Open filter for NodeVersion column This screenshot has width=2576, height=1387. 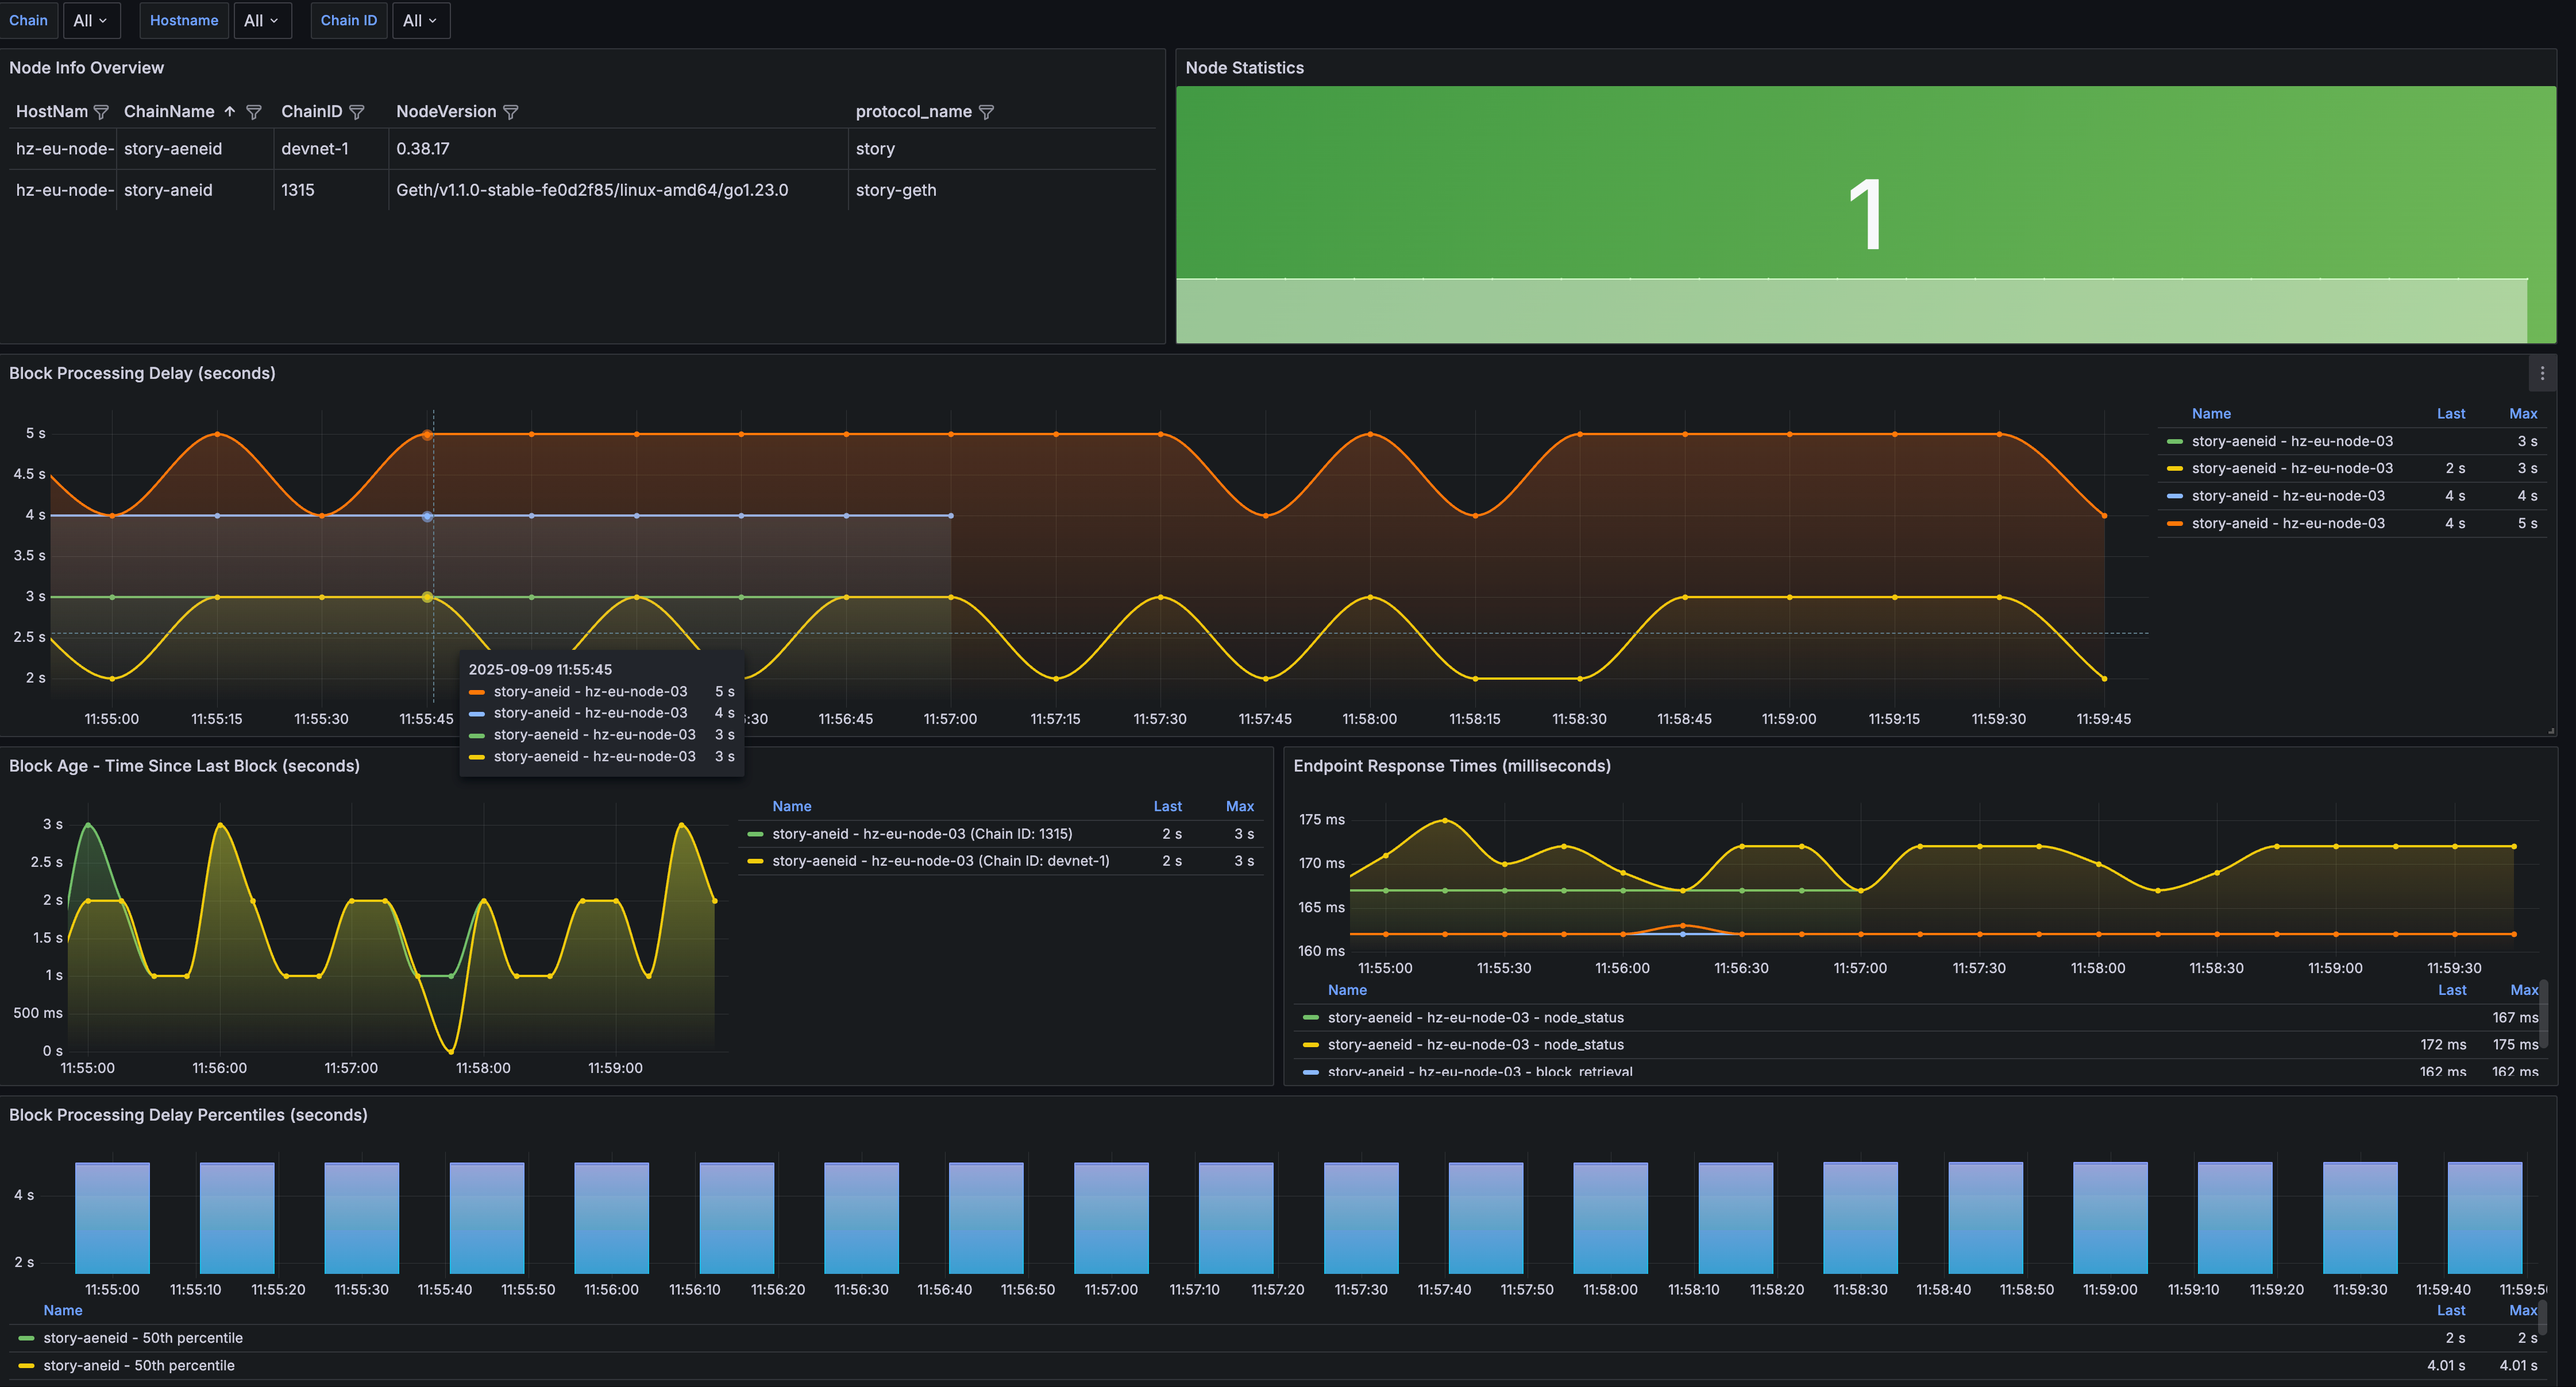click(x=511, y=112)
